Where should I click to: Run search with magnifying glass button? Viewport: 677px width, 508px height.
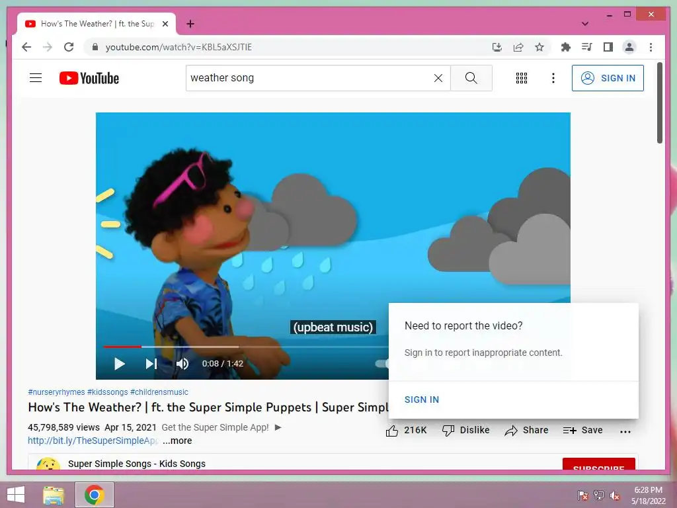tap(471, 78)
